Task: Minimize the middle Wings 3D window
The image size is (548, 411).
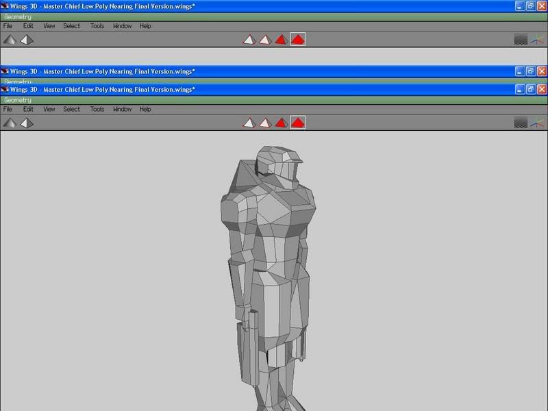Action: click(x=520, y=71)
